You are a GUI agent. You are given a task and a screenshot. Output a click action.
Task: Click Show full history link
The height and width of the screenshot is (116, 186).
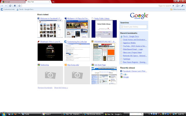[x=61, y=88]
